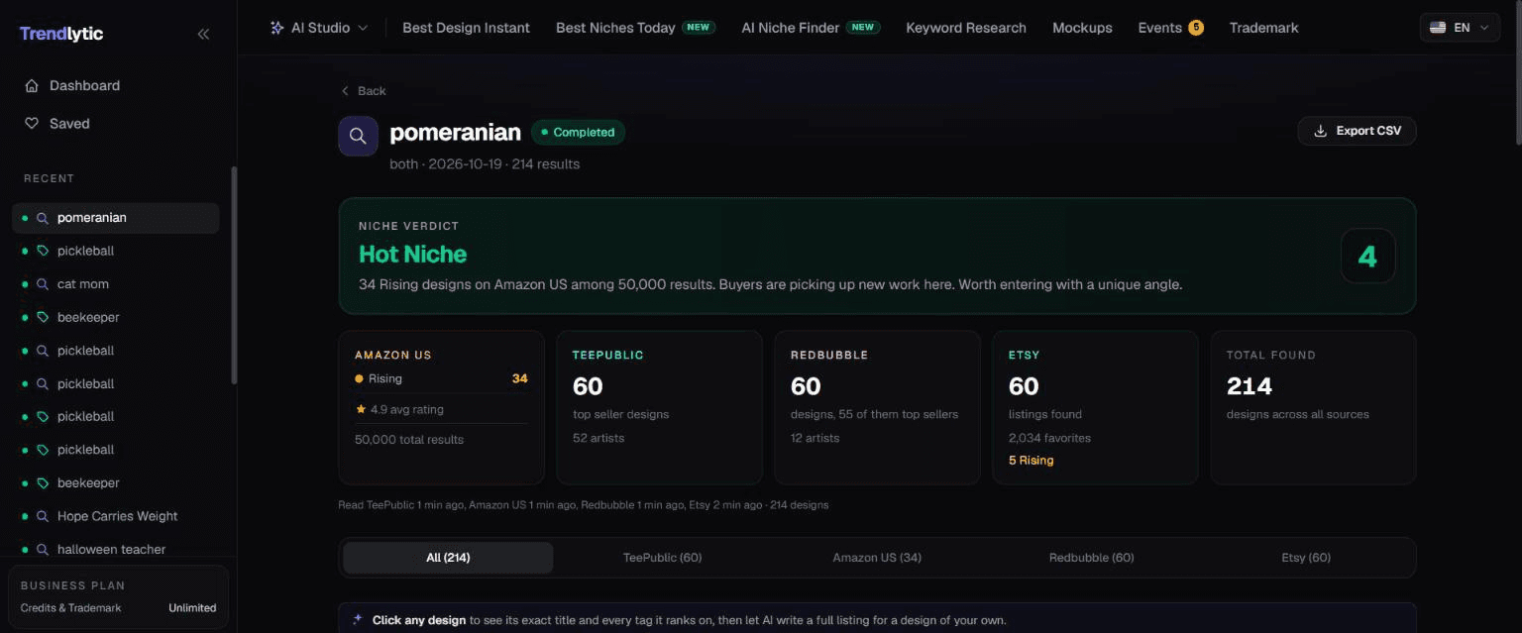
Task: Click the Completed status badge
Action: coord(578,133)
